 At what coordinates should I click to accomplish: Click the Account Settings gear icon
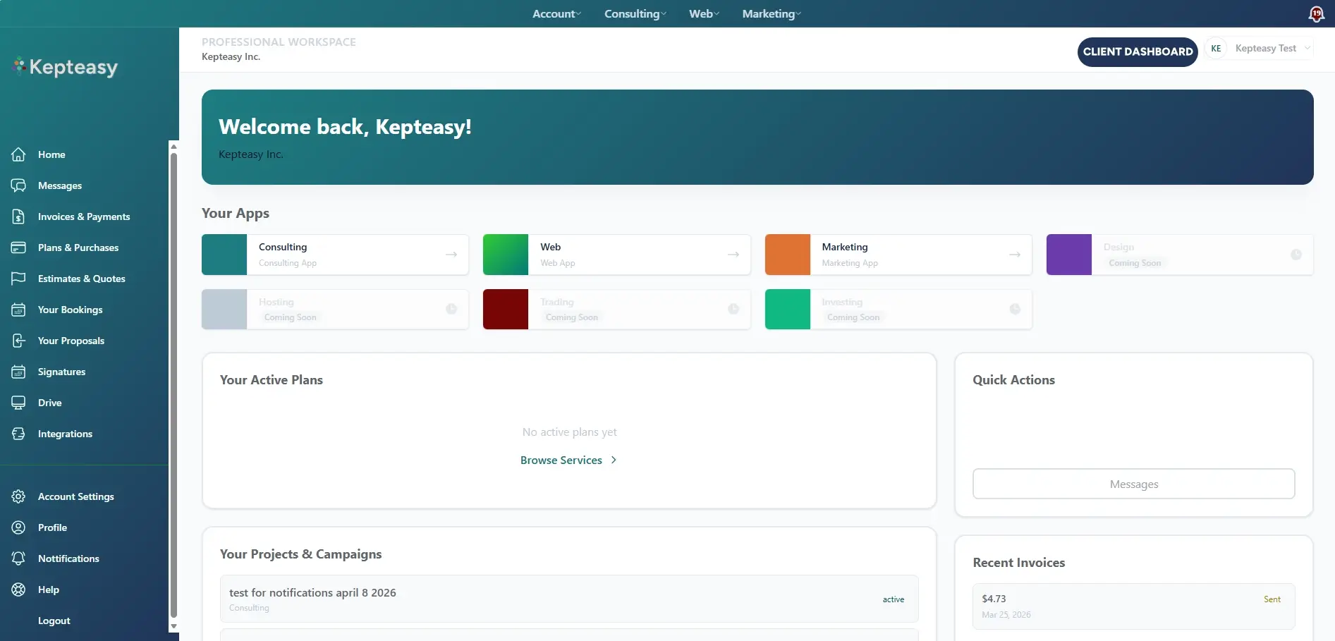coord(18,496)
